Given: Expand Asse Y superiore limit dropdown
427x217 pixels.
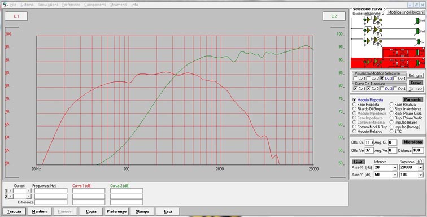Looking at the screenshot, I should coord(421,175).
